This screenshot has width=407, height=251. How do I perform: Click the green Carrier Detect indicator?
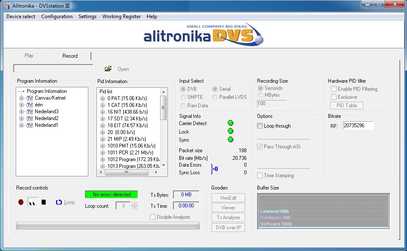(231, 123)
